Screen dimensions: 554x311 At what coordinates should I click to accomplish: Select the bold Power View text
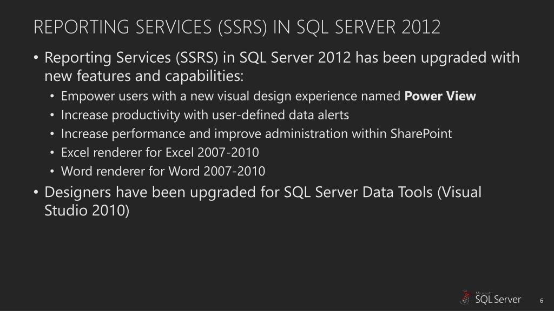(x=440, y=96)
